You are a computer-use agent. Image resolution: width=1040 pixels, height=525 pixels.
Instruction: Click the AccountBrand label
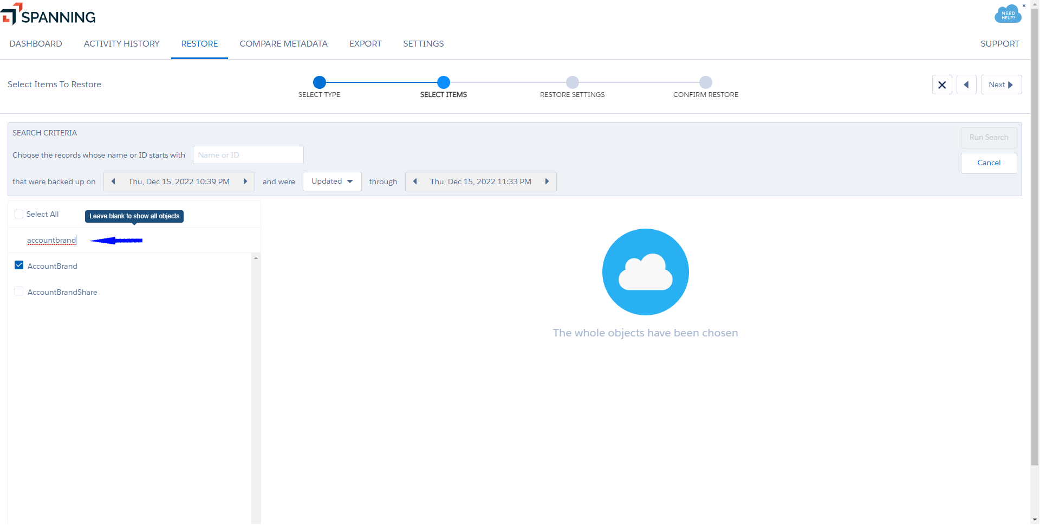pyautogui.click(x=53, y=266)
